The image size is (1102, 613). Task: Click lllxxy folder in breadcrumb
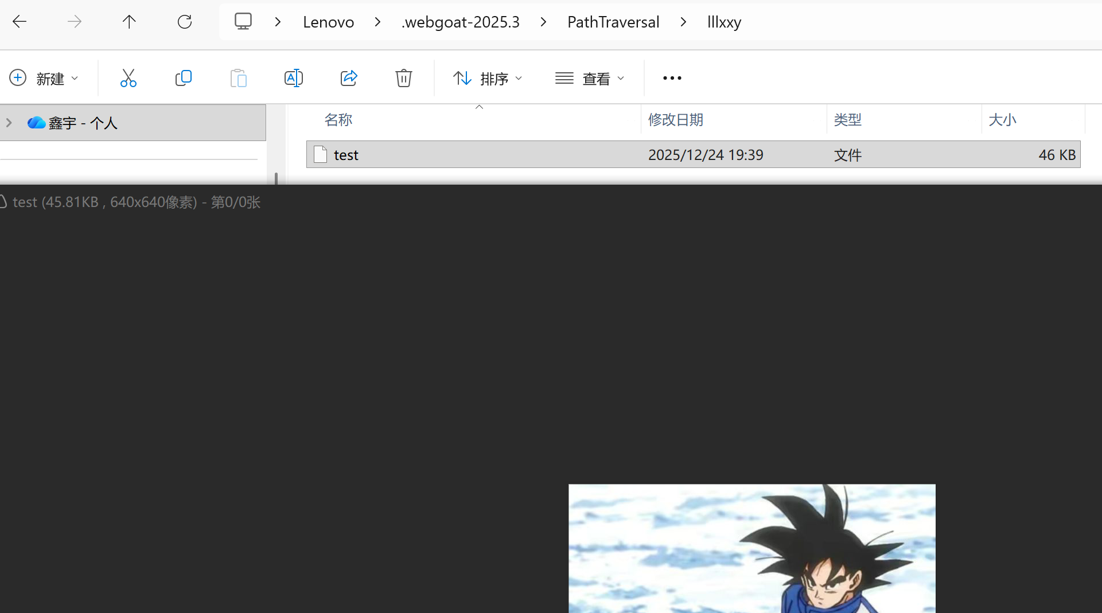tap(724, 22)
